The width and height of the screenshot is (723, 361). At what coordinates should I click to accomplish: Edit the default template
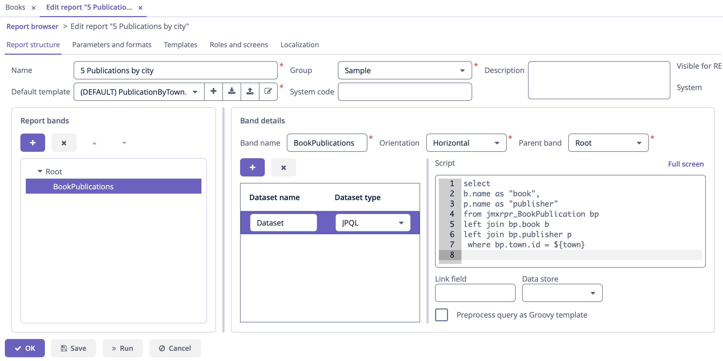(x=268, y=91)
